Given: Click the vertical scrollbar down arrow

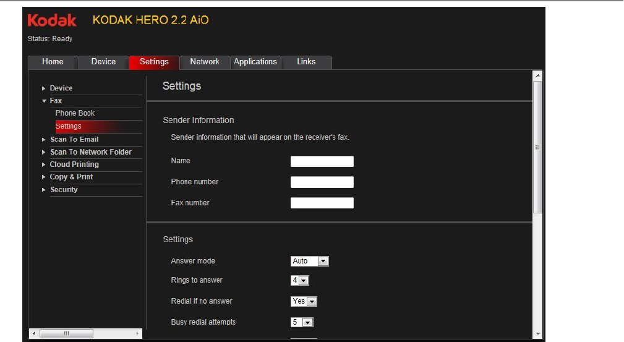Looking at the screenshot, I should click(x=537, y=334).
